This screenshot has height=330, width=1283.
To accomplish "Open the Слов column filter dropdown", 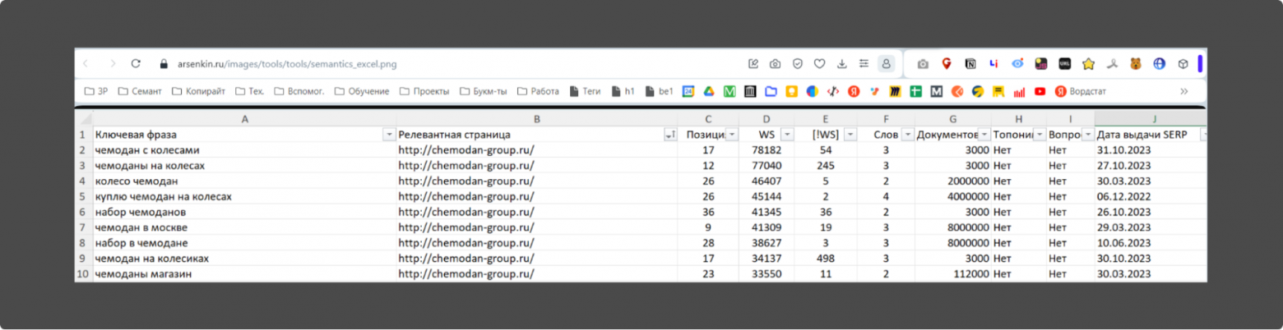I will pos(908,135).
